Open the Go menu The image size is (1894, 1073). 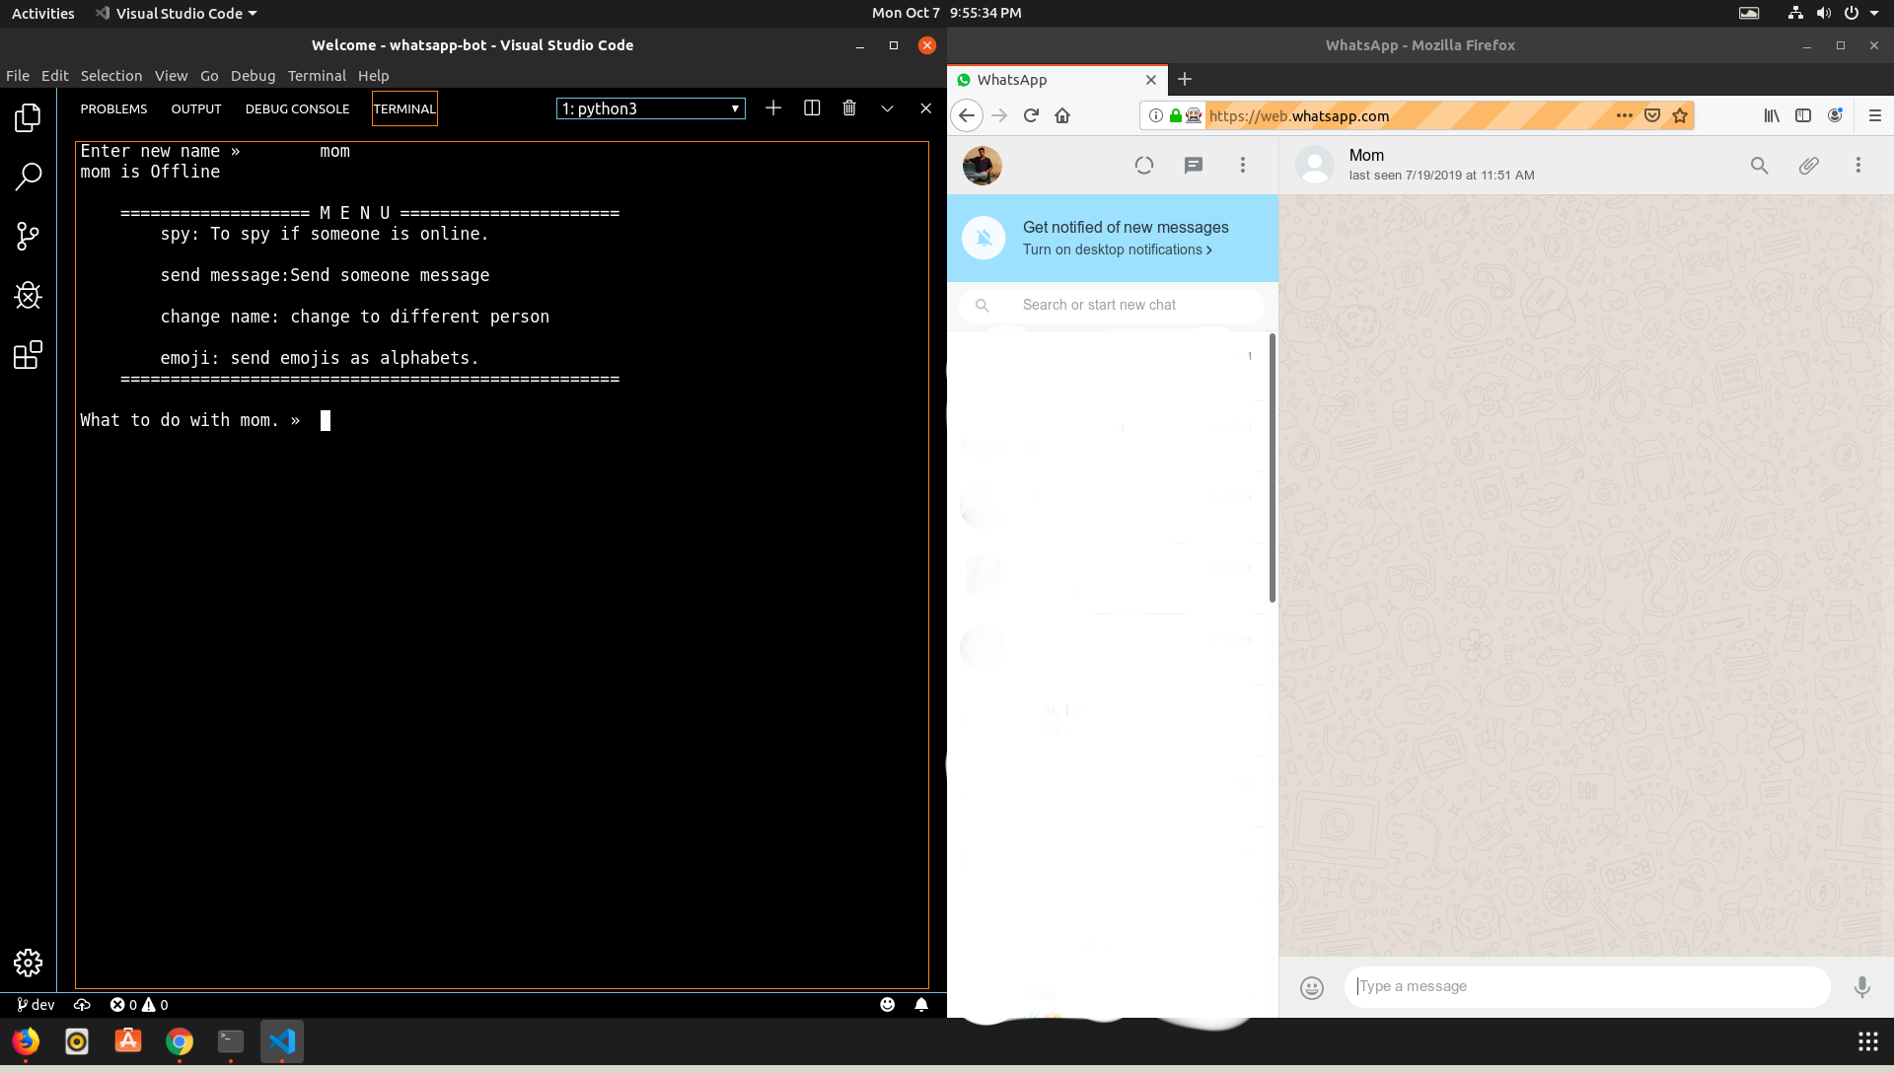click(209, 76)
